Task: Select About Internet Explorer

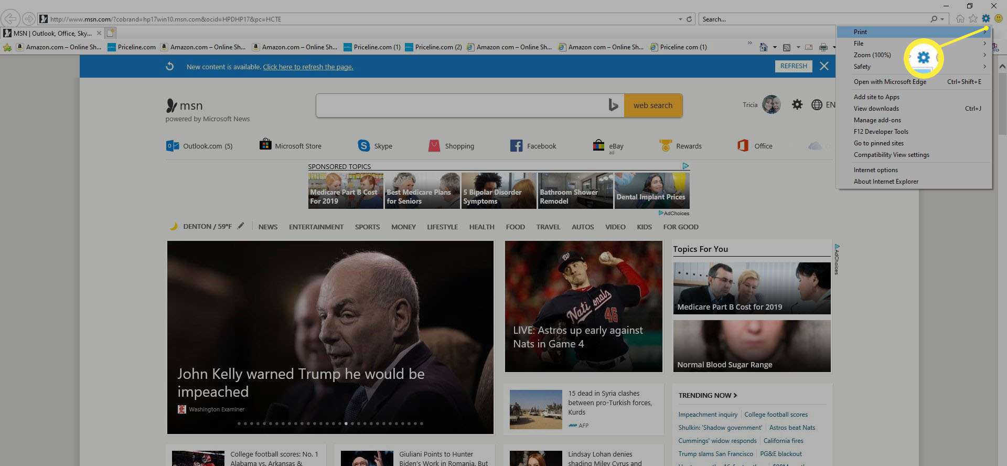Action: 914,181
